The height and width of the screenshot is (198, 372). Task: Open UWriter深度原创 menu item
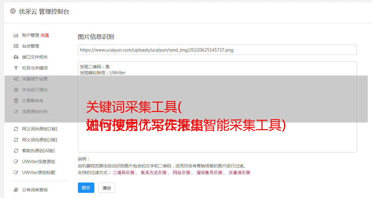coord(39,162)
